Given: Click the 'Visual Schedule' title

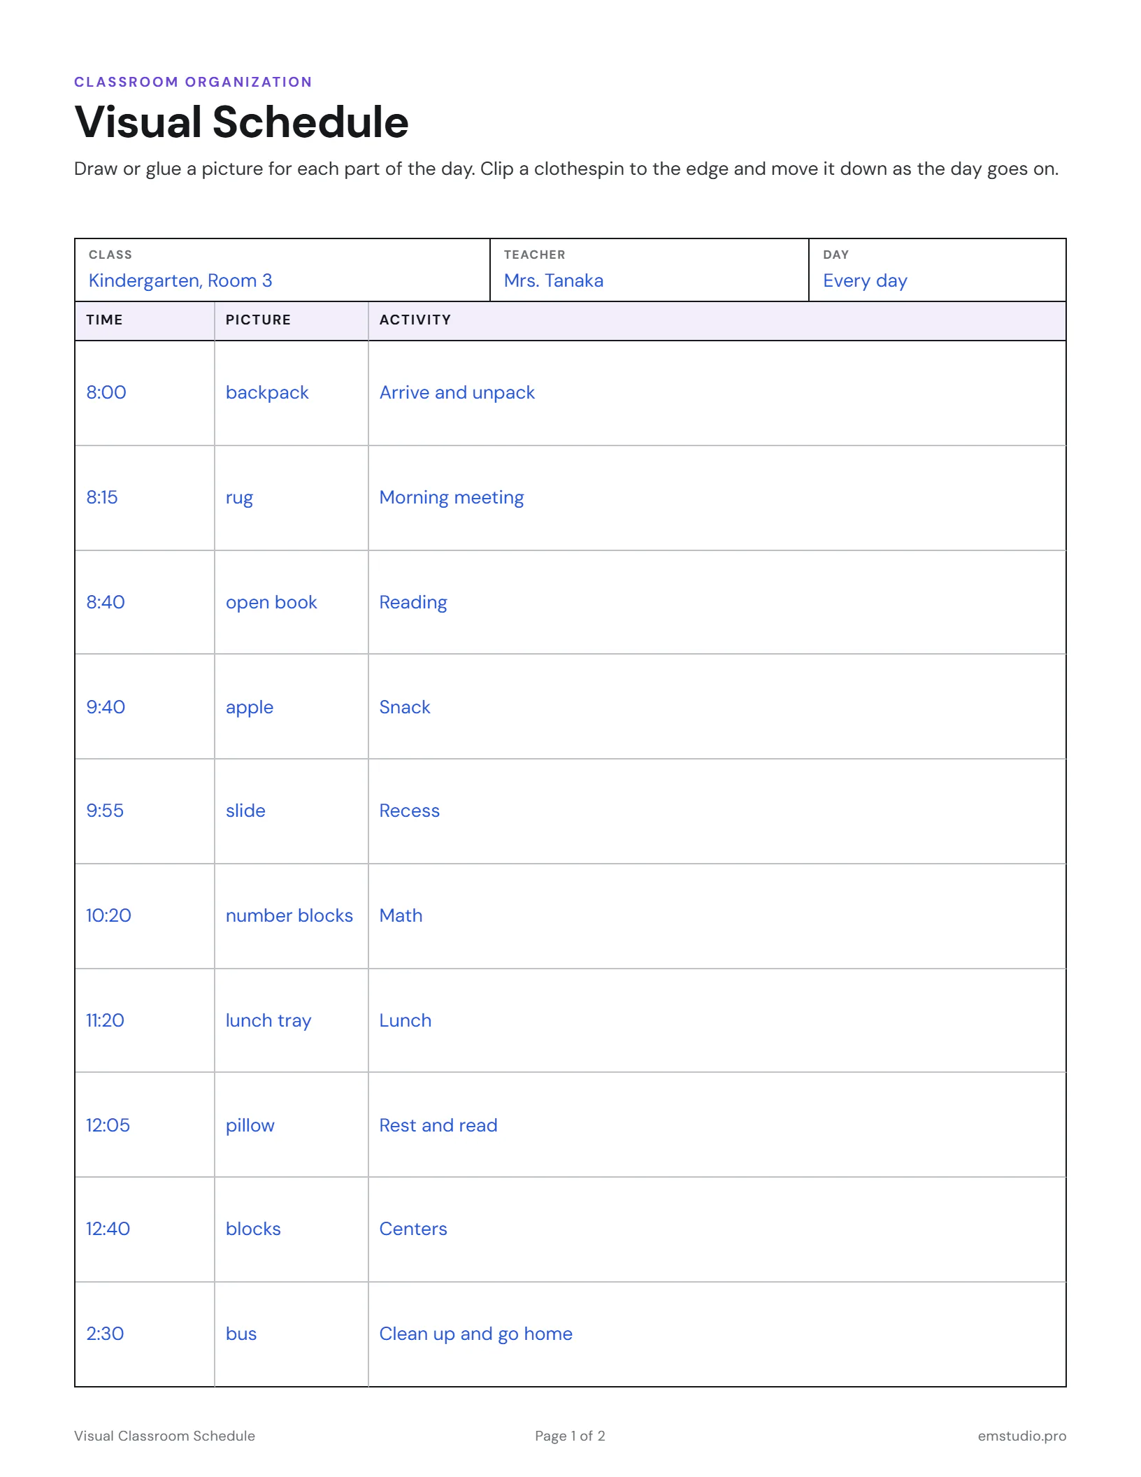Looking at the screenshot, I should pyautogui.click(x=242, y=122).
